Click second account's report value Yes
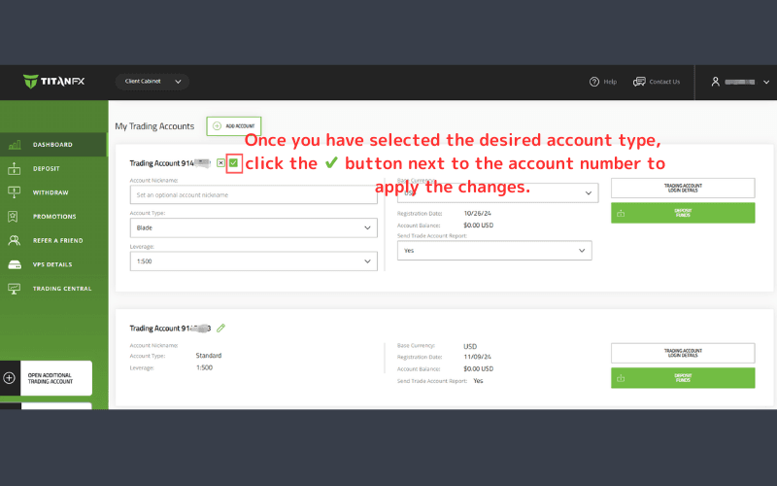Screen dimensions: 777x486 478,381
